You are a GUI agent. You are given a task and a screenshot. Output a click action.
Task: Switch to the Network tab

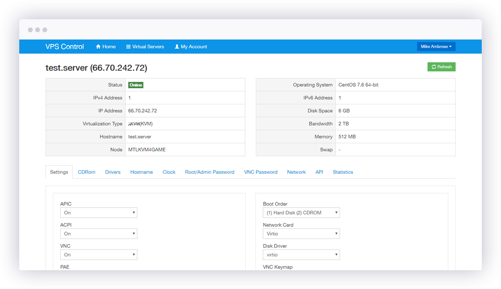[296, 172]
